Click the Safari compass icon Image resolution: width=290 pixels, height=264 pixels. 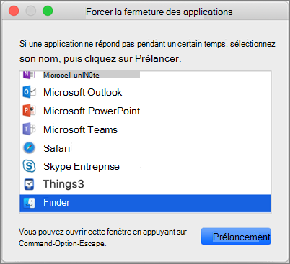click(x=29, y=148)
